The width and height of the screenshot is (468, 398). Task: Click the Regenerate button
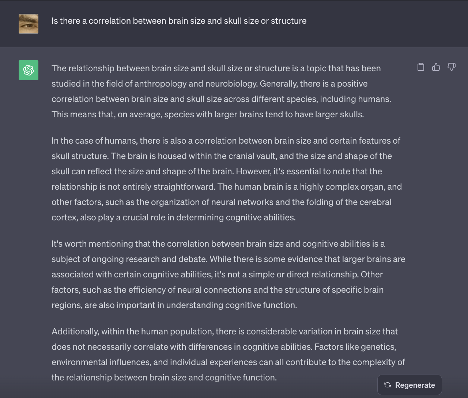409,385
